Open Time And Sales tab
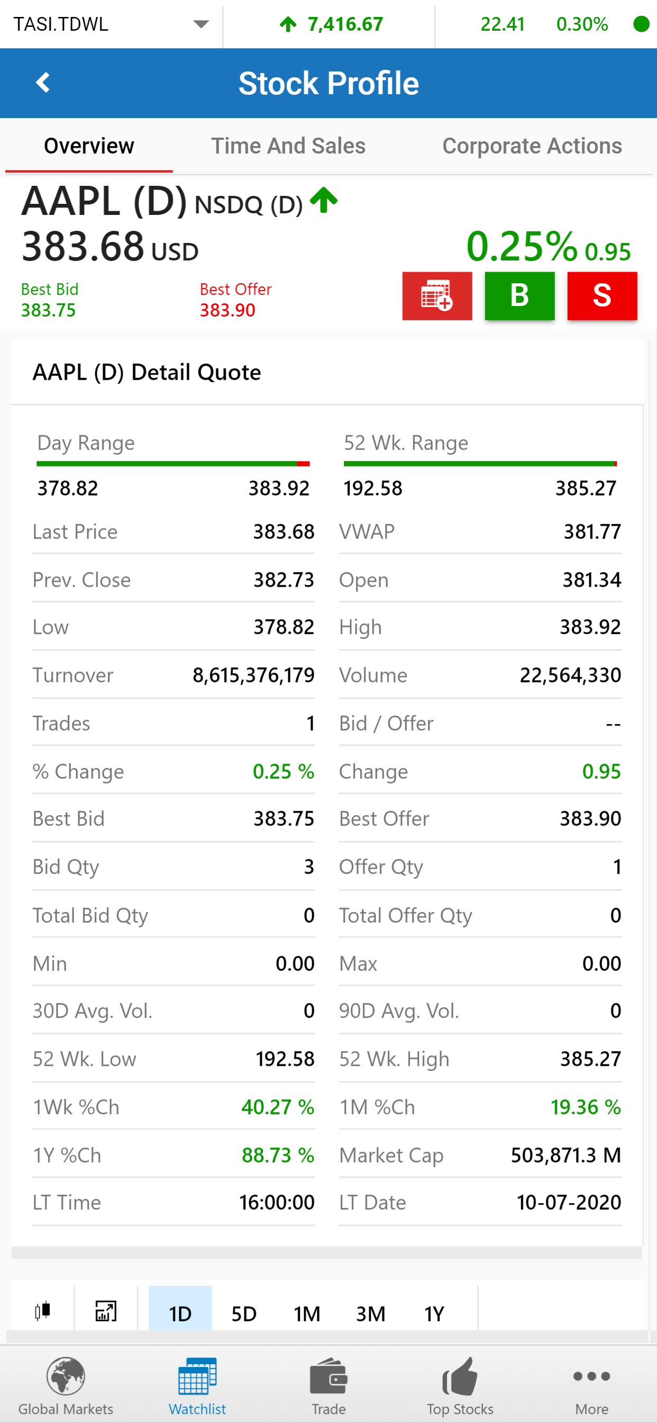 (288, 146)
